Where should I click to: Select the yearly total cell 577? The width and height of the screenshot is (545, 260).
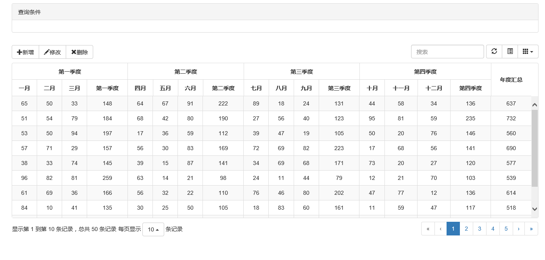[x=511, y=163]
